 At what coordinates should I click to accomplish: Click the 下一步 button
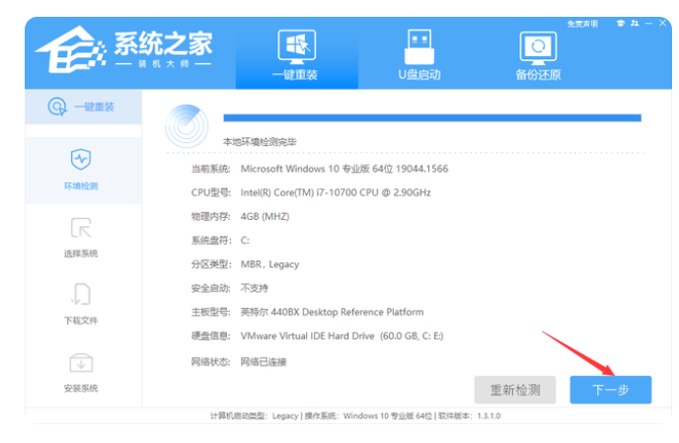(x=610, y=390)
